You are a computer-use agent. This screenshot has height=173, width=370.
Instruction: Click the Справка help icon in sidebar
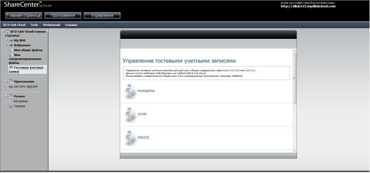coord(11,106)
